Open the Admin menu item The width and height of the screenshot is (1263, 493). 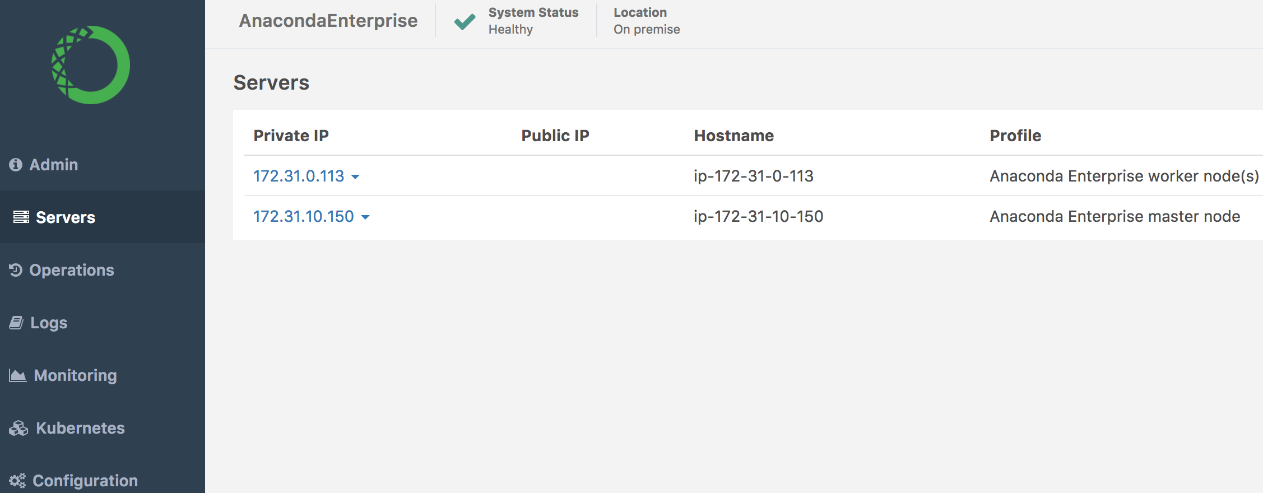(54, 165)
